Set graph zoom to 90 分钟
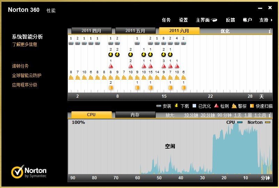The height and width of the screenshot is (188, 279). [224, 115]
